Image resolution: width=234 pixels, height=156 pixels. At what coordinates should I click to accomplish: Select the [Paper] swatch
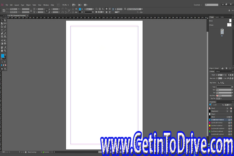(x=221, y=114)
